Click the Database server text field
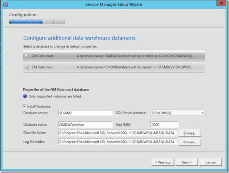This screenshot has width=229, height=173. click(85, 113)
